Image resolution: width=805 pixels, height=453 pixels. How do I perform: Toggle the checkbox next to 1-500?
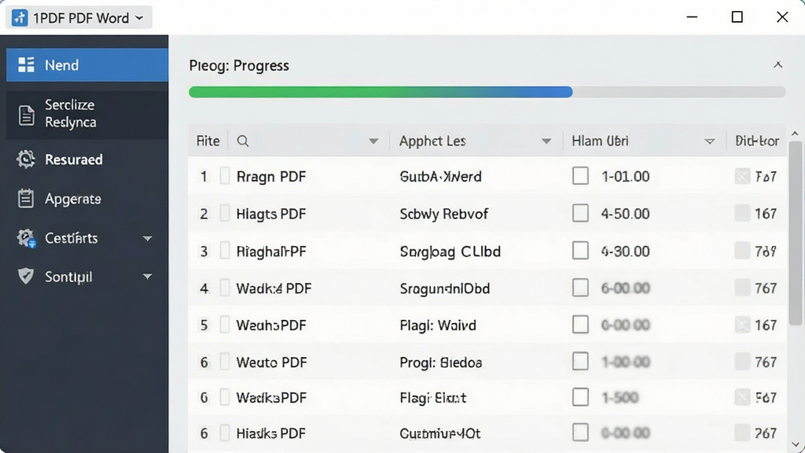(x=581, y=397)
